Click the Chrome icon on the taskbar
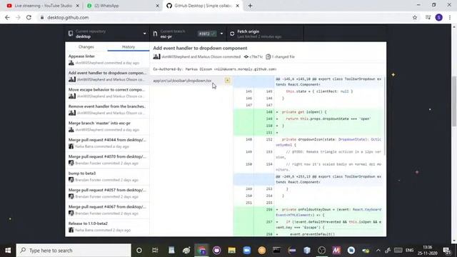The image size is (457, 257). point(201,251)
